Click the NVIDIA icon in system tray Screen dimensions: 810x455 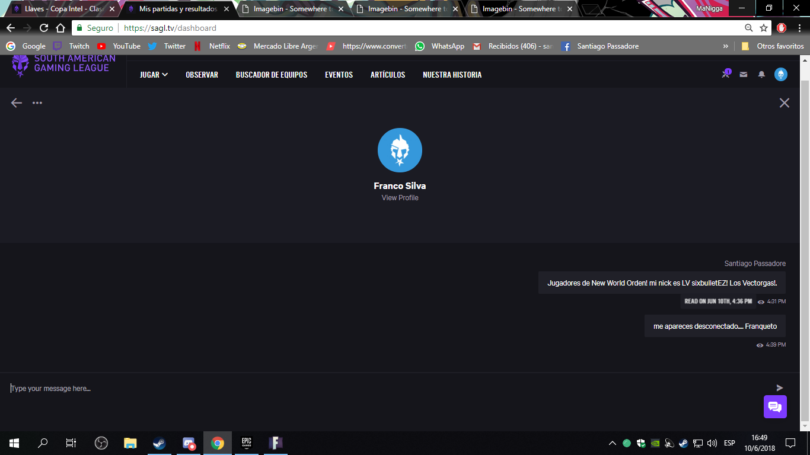click(655, 443)
